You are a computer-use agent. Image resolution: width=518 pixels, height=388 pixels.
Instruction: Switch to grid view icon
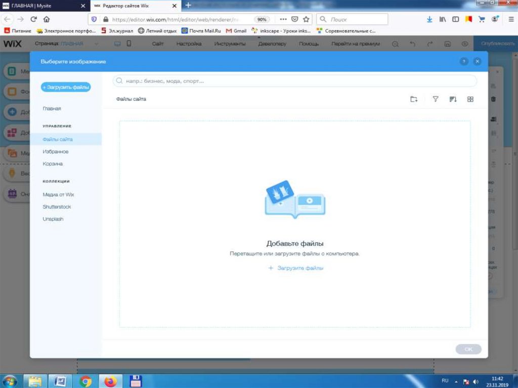[470, 99]
